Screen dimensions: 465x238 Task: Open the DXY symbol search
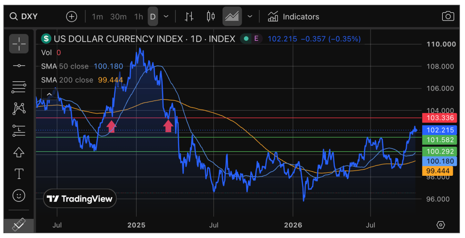[x=24, y=16]
